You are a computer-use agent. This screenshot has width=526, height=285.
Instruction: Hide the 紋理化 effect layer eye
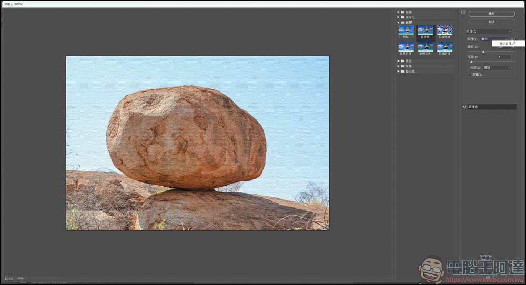pos(464,107)
